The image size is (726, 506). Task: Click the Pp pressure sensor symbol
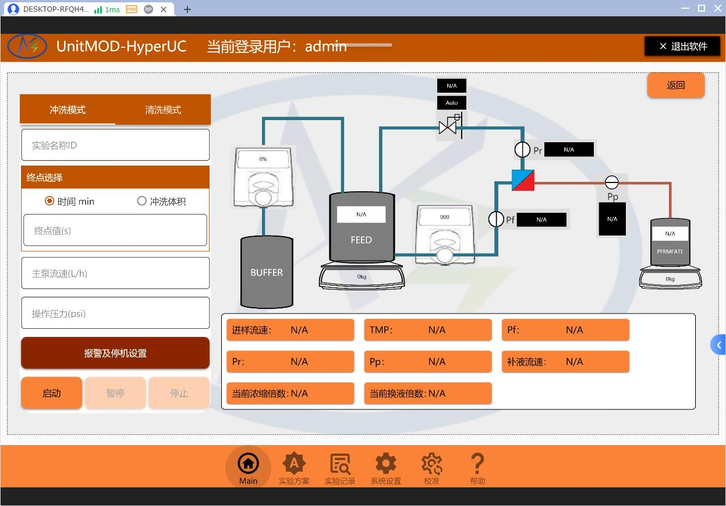[612, 182]
